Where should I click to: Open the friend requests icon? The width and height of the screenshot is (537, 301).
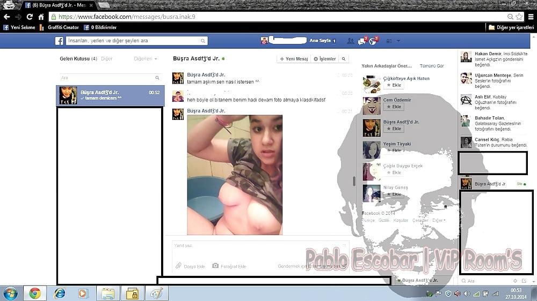pos(351,41)
